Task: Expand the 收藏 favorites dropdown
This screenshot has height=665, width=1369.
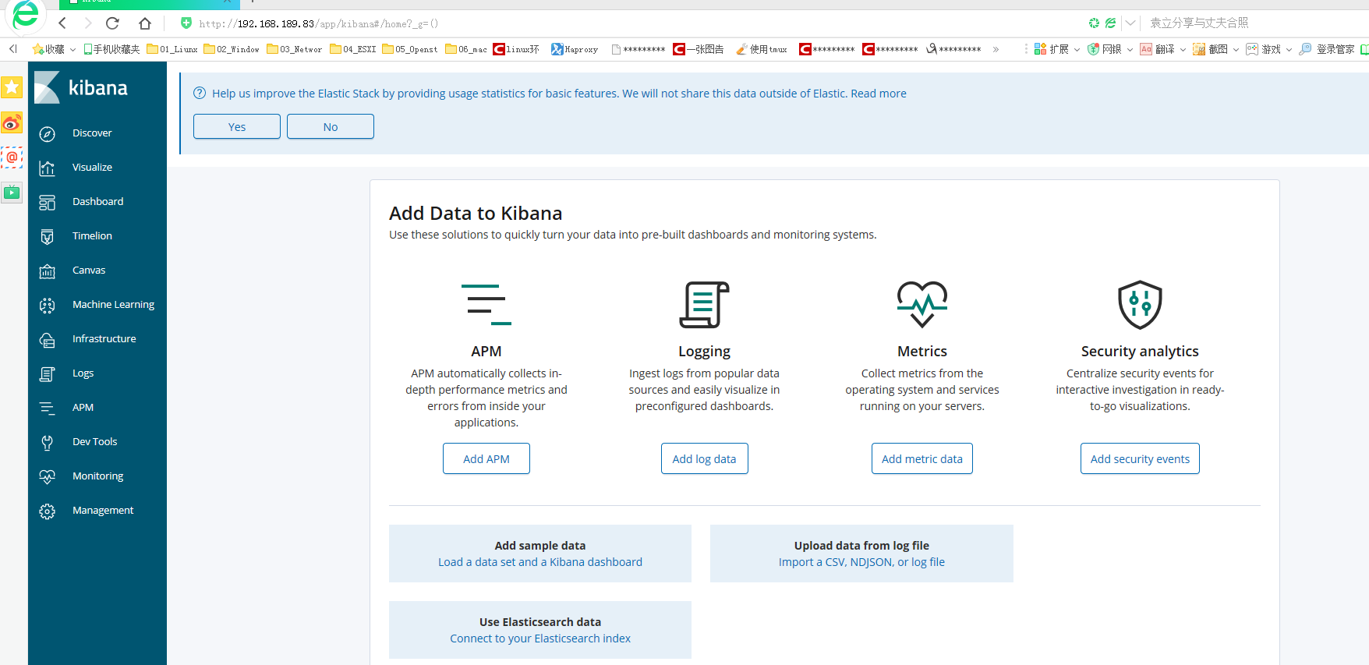Action: point(73,49)
